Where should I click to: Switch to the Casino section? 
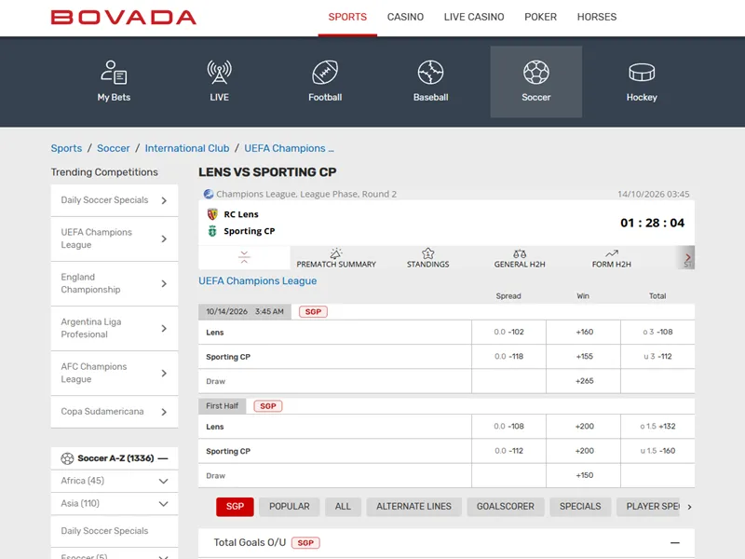click(x=405, y=17)
